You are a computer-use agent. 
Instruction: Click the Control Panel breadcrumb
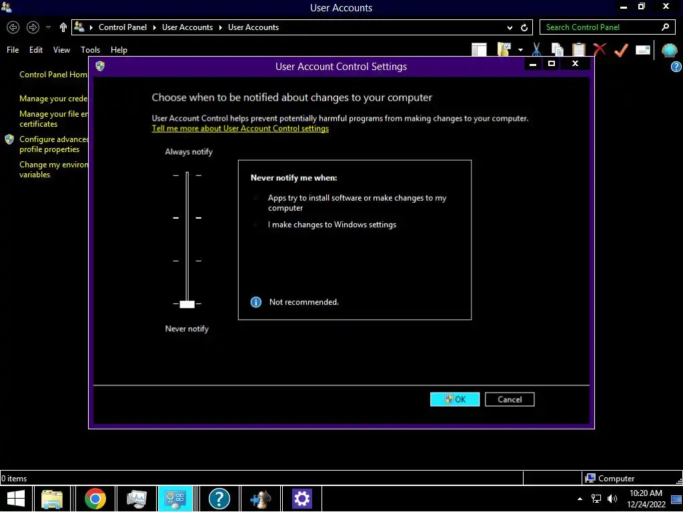point(123,27)
